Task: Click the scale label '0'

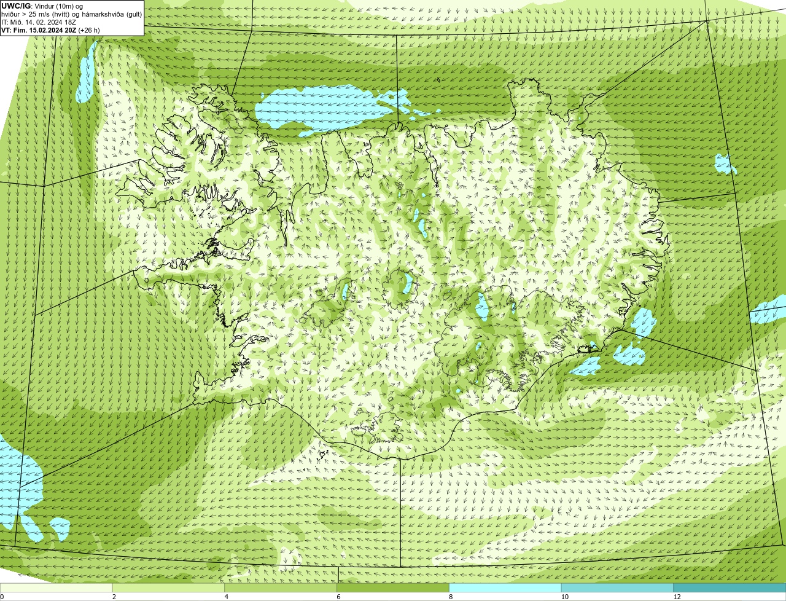Action: pos(2,597)
